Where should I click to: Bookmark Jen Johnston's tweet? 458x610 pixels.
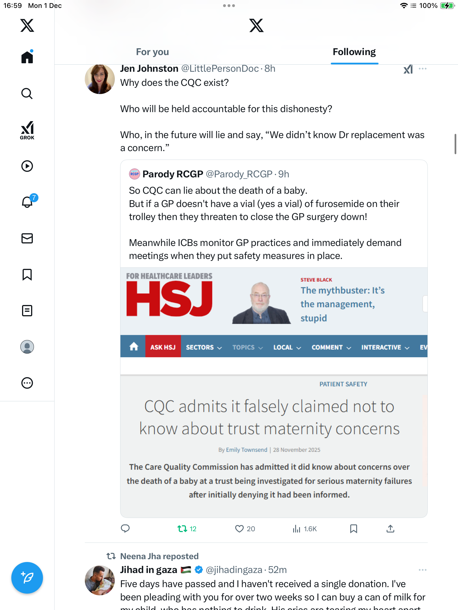(x=353, y=529)
